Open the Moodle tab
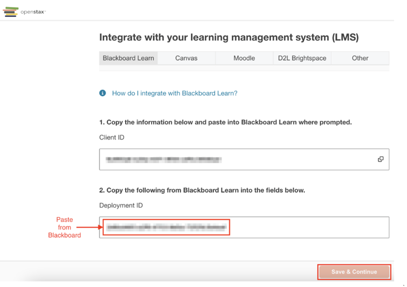Screen dimensions: 407x287 [x=244, y=58]
